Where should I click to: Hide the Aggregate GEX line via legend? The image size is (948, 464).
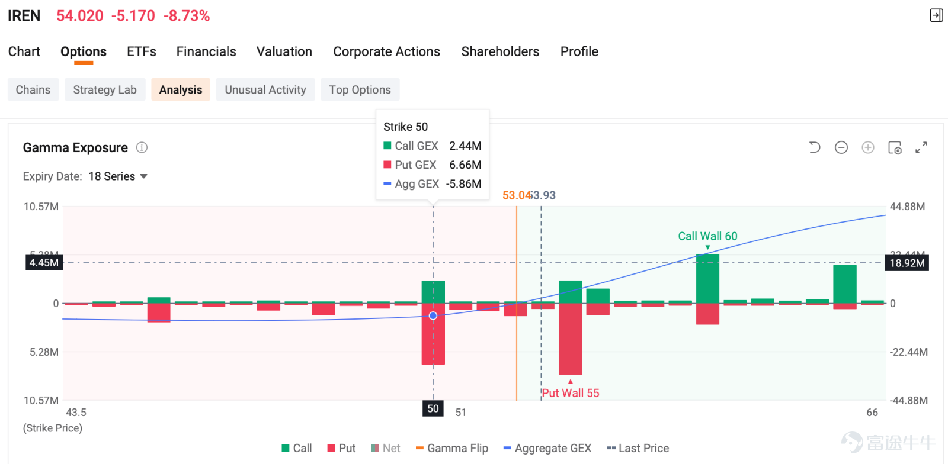[x=547, y=448]
